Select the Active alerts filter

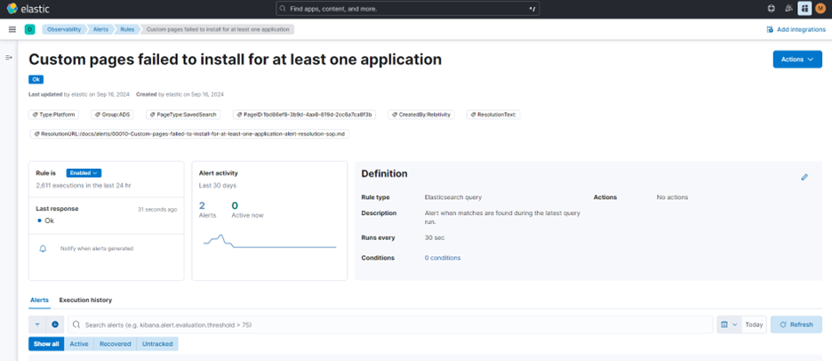tap(79, 344)
